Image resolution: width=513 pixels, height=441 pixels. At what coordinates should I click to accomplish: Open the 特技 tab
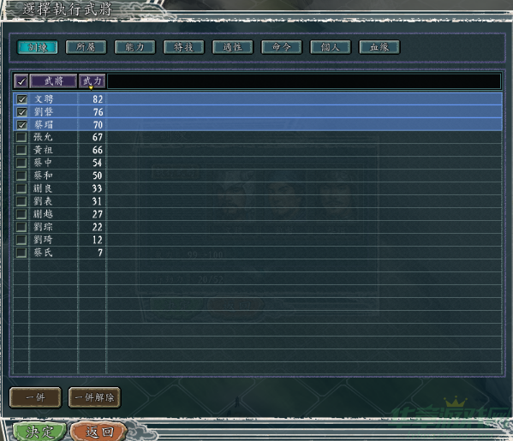click(183, 47)
